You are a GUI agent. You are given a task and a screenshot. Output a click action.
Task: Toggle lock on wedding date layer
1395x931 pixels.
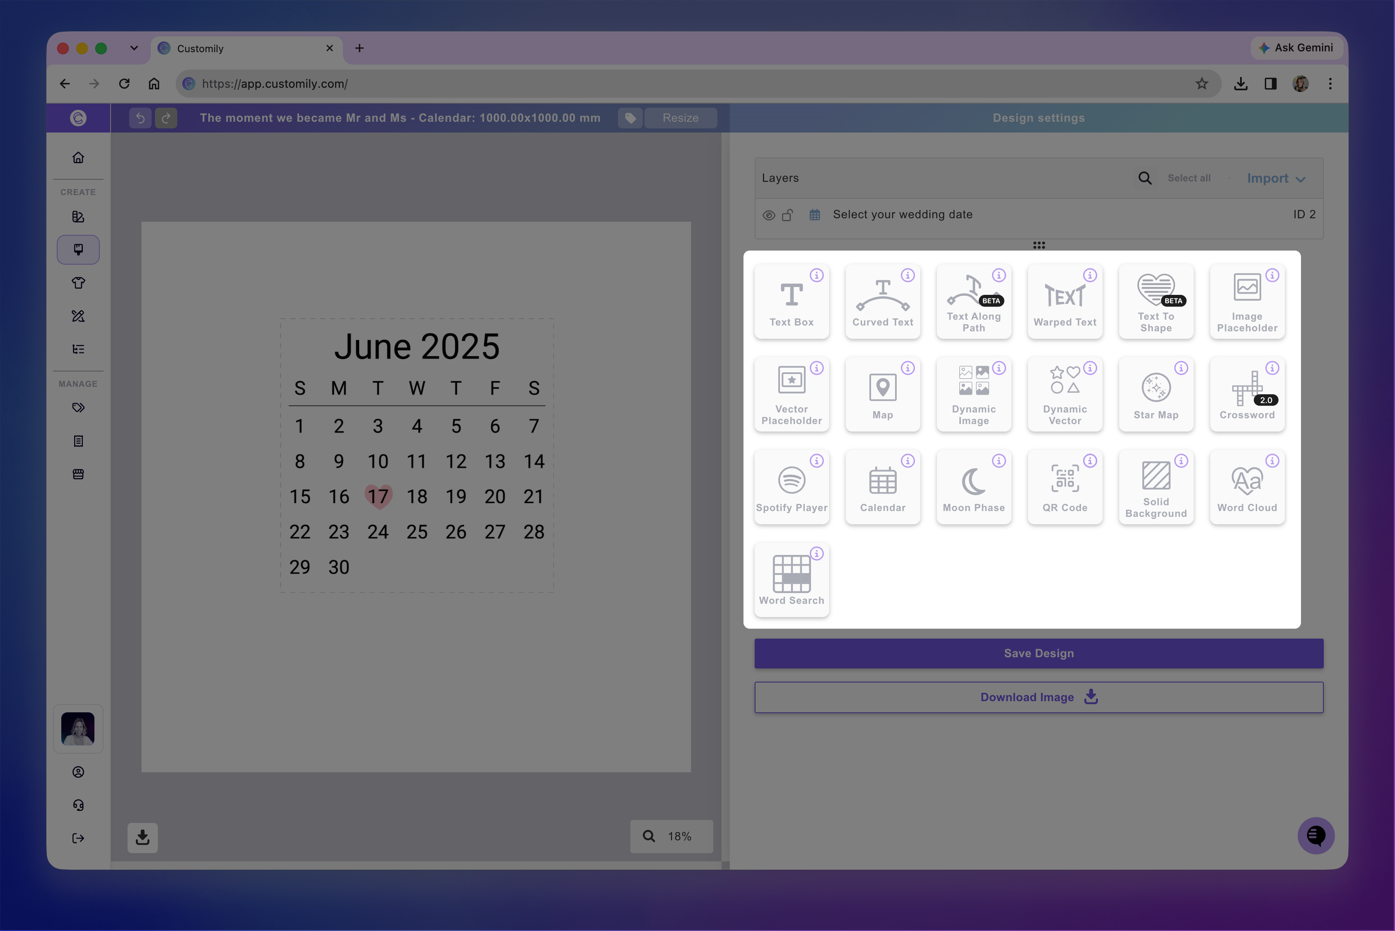pos(787,215)
